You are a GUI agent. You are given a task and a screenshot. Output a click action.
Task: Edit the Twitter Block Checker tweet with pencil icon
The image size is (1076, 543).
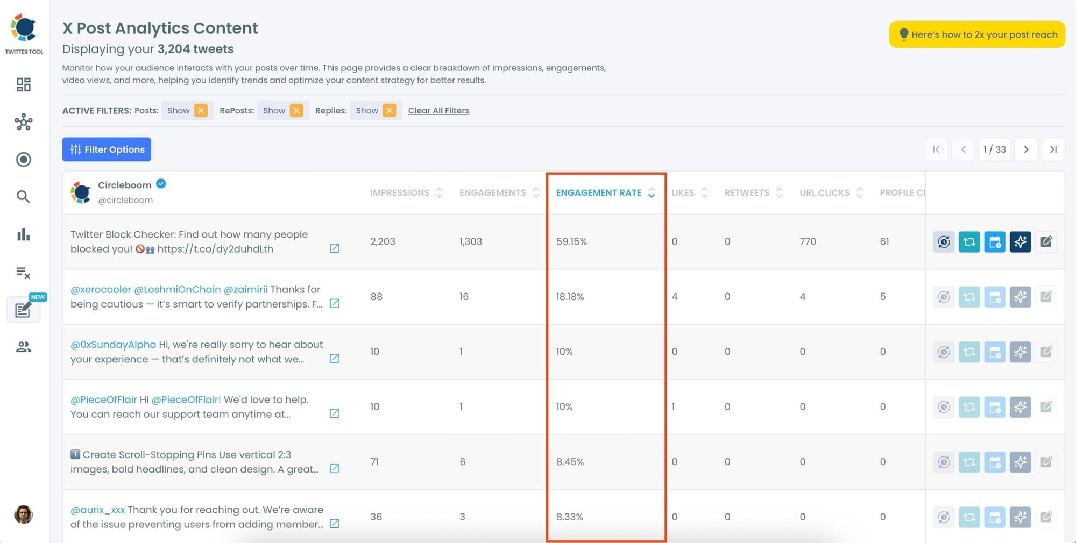click(x=1046, y=241)
